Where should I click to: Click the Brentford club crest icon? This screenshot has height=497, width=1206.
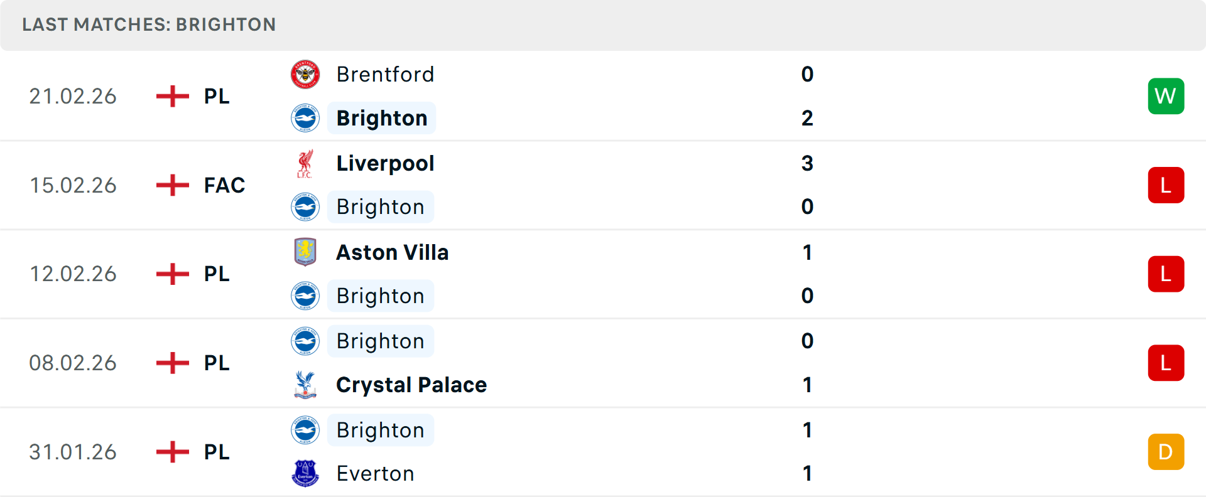pyautogui.click(x=305, y=75)
